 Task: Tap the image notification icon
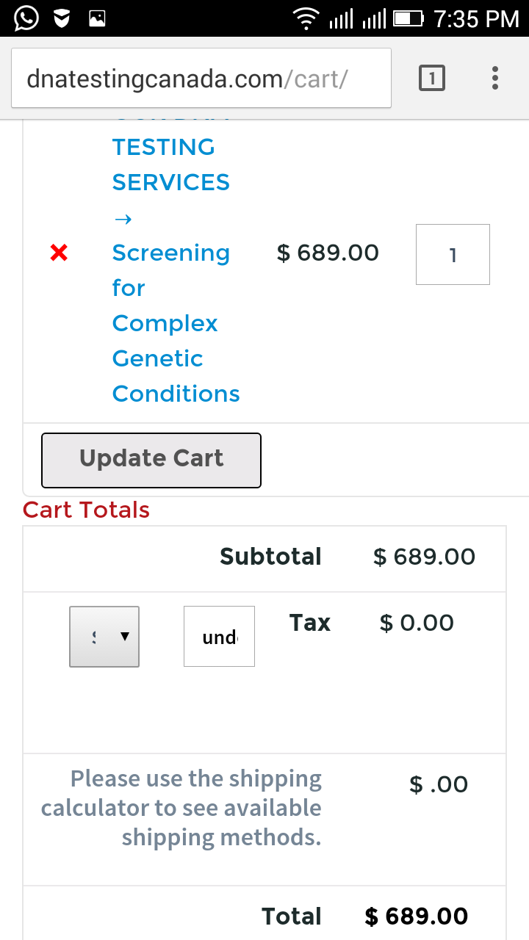click(98, 19)
